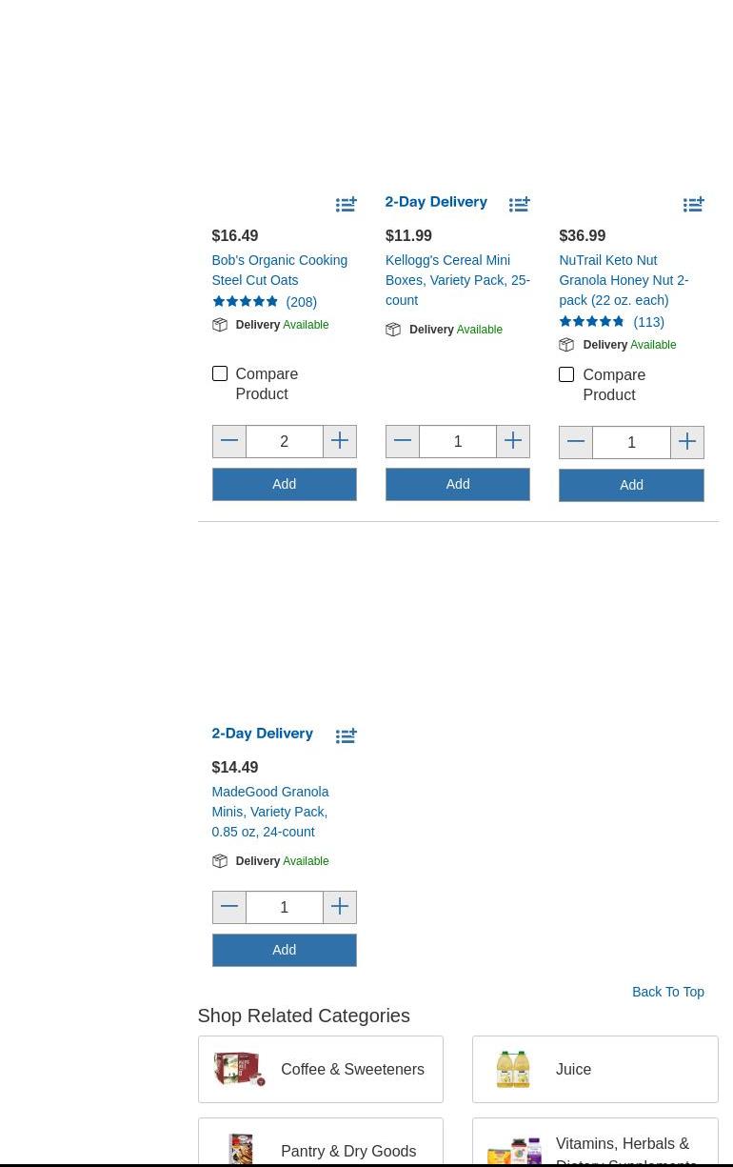Open Bob's Organic Cooking Steel Cut Oats link

click(x=279, y=270)
